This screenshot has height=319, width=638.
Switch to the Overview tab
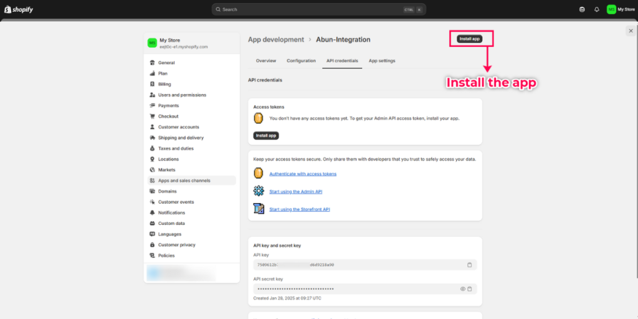tap(265, 60)
